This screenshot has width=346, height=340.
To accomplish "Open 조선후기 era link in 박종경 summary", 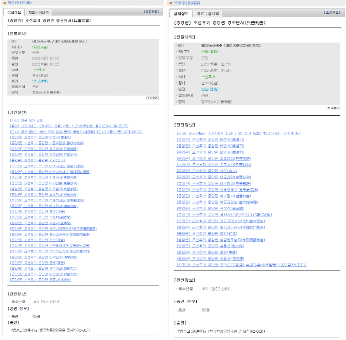I will point(39,69).
